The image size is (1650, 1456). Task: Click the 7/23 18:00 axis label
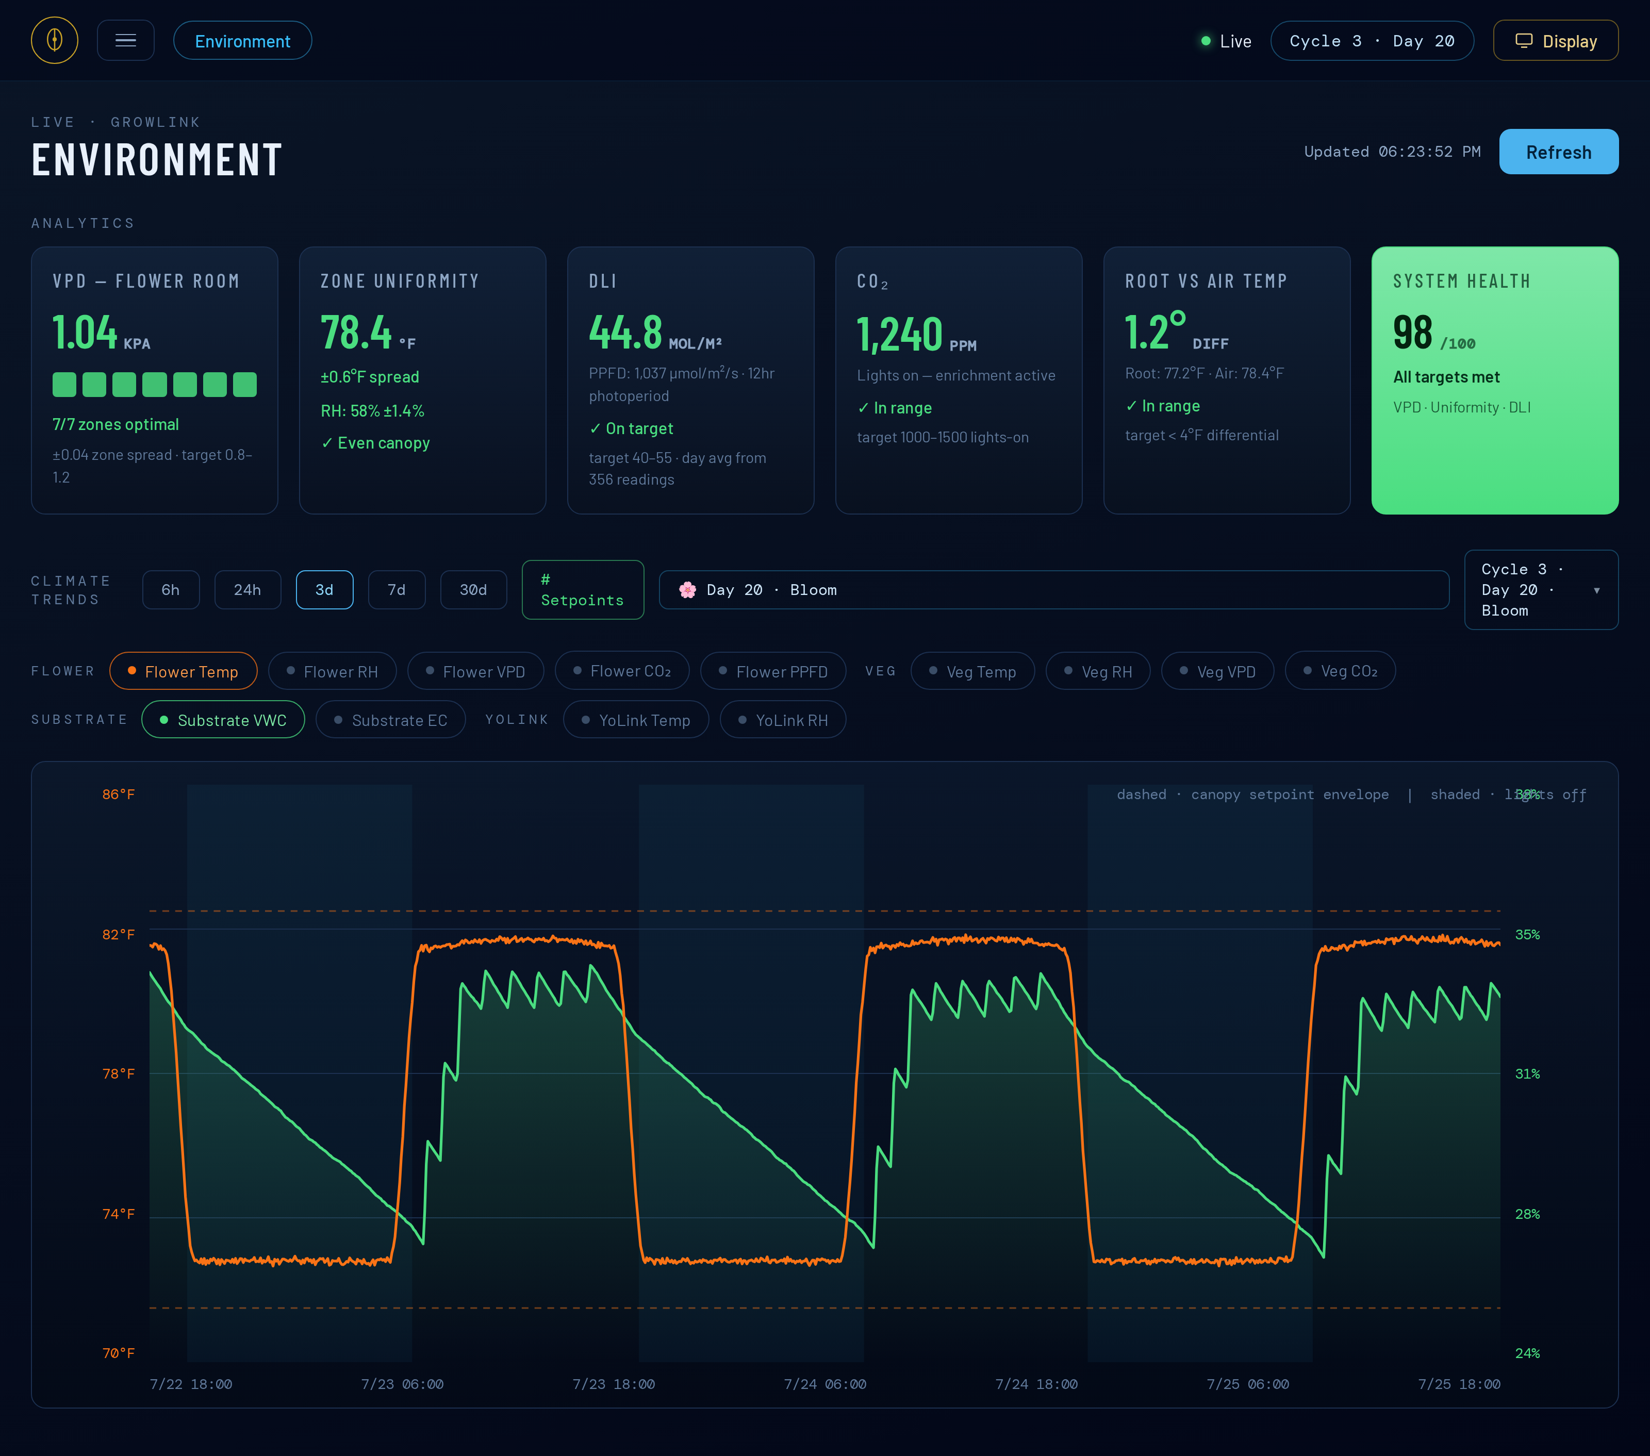(x=614, y=1384)
